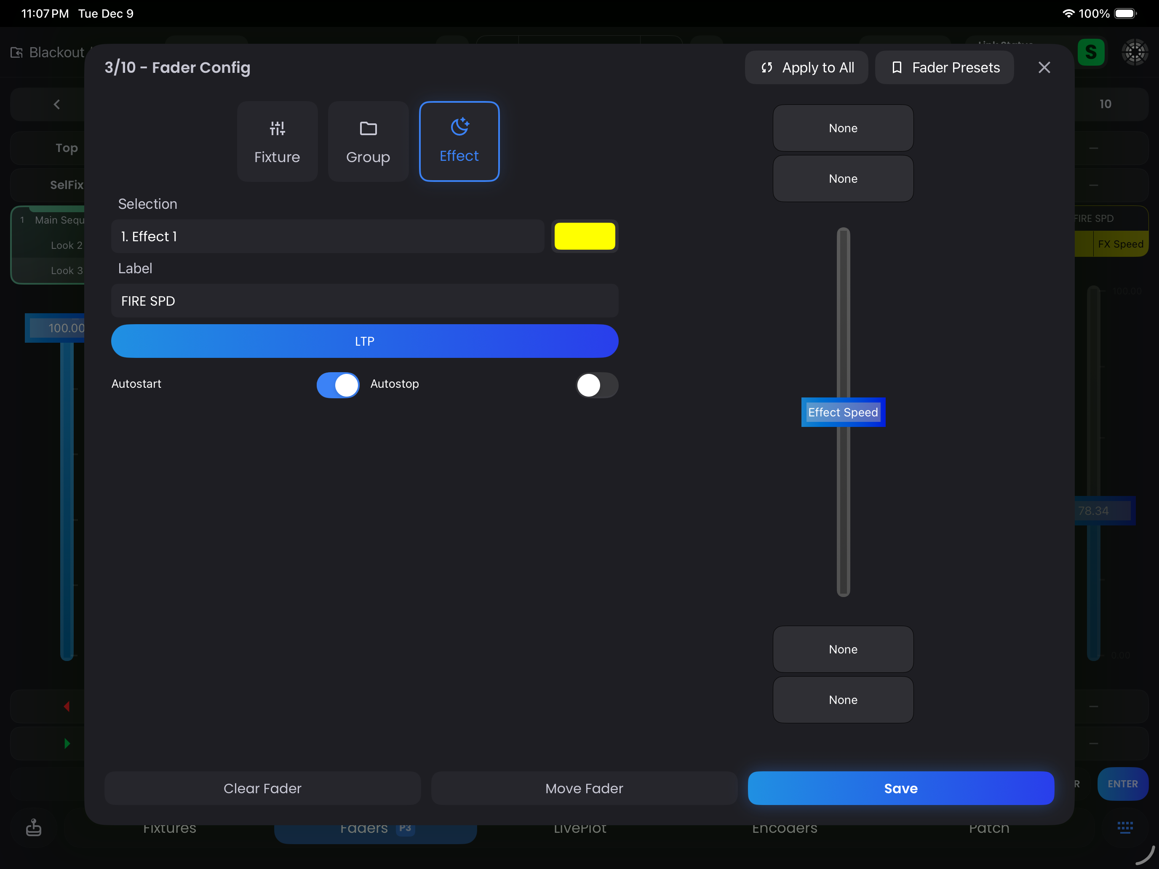Enable the Autostop toggle
This screenshot has height=869, width=1159.
[597, 385]
